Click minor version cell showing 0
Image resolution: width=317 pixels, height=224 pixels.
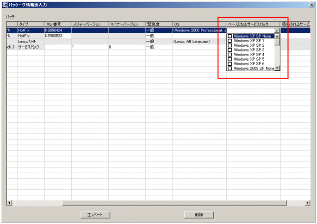(127, 47)
